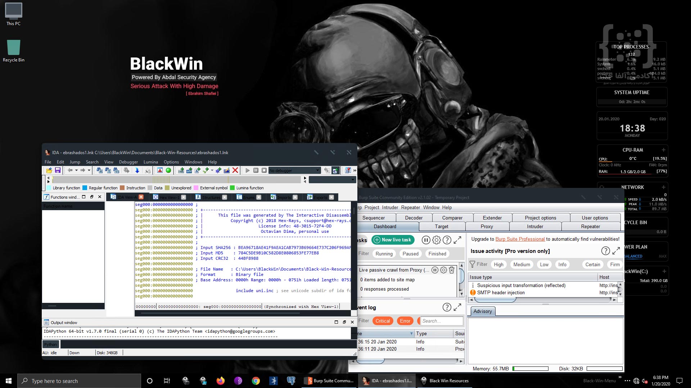Open the Debugger menu in IDA

[x=128, y=162]
